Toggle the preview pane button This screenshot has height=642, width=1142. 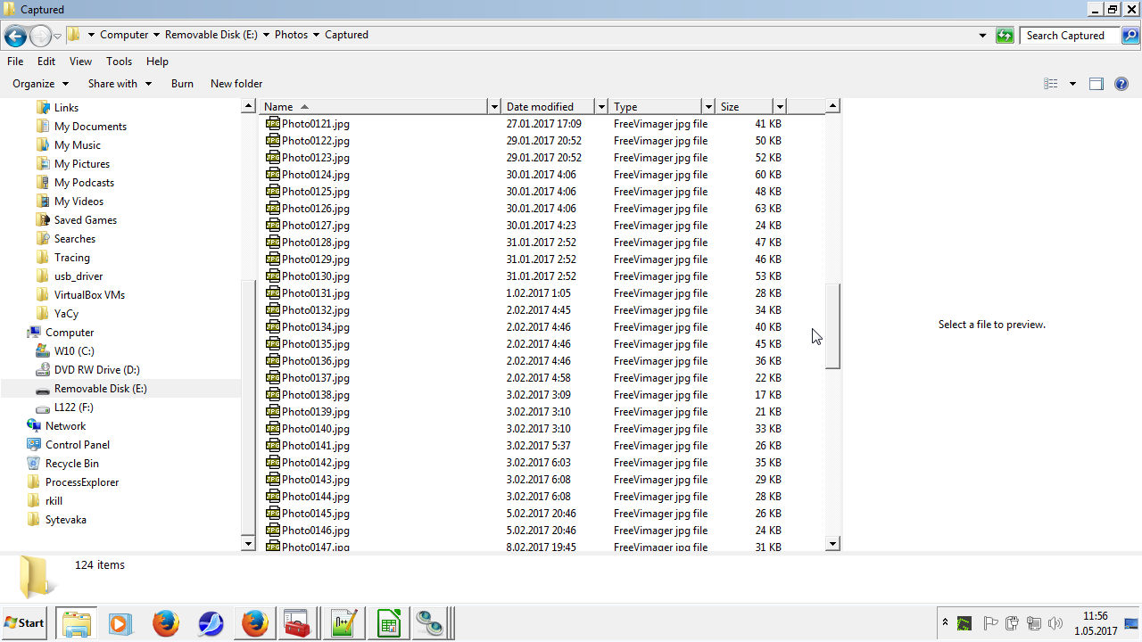click(x=1096, y=84)
